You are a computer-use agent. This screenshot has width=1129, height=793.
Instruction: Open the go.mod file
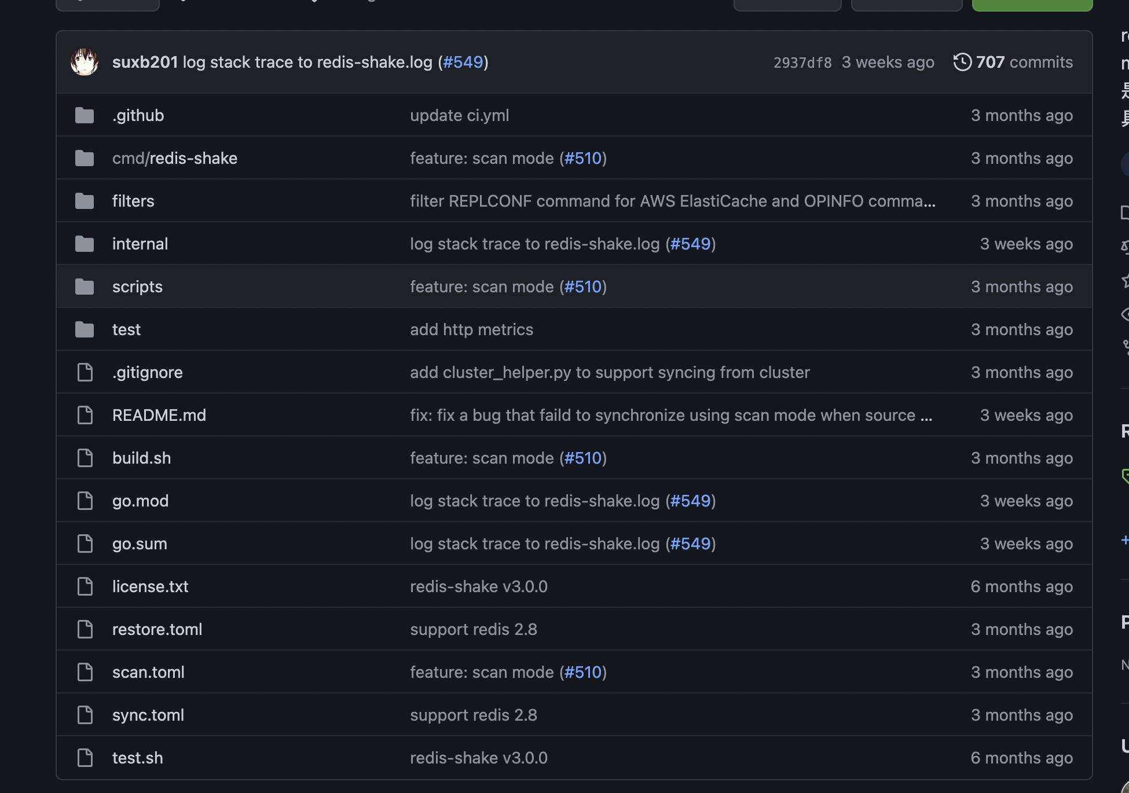[x=140, y=500]
